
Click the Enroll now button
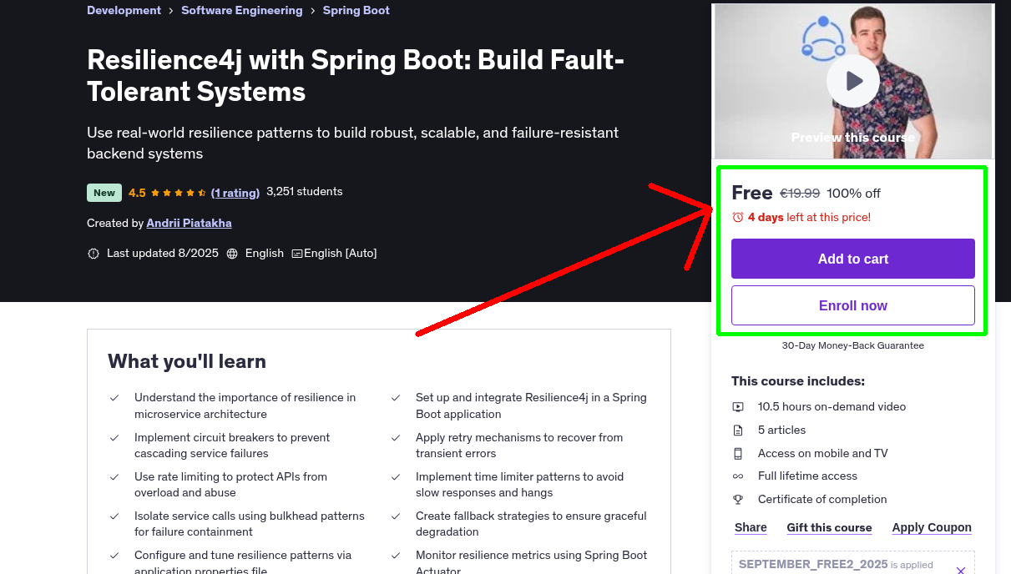pyautogui.click(x=853, y=305)
